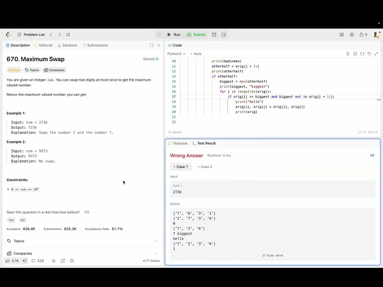Open the 220 comments
The width and height of the screenshot is (383, 287).
tap(38, 261)
